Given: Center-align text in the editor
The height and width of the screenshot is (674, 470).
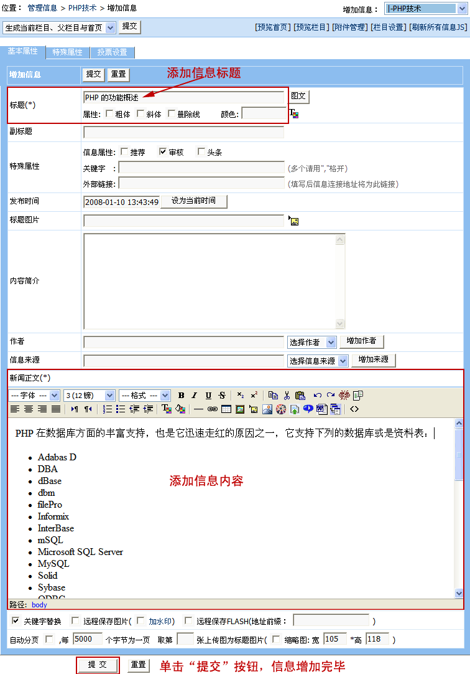Looking at the screenshot, I should point(29,409).
